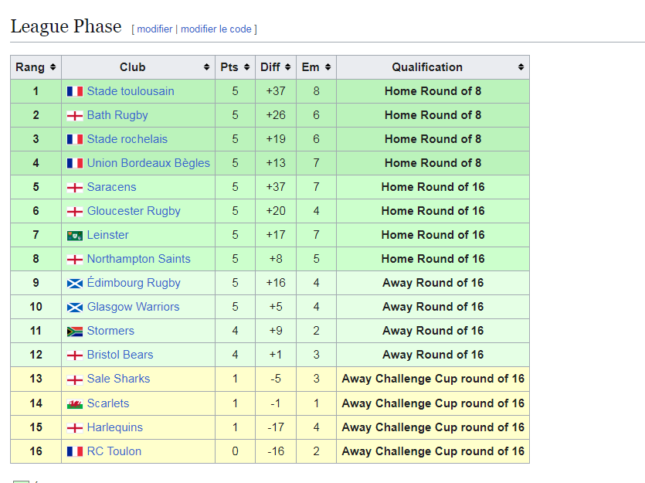Sort table by Club column arrows
This screenshot has height=483, width=645.
coord(206,67)
